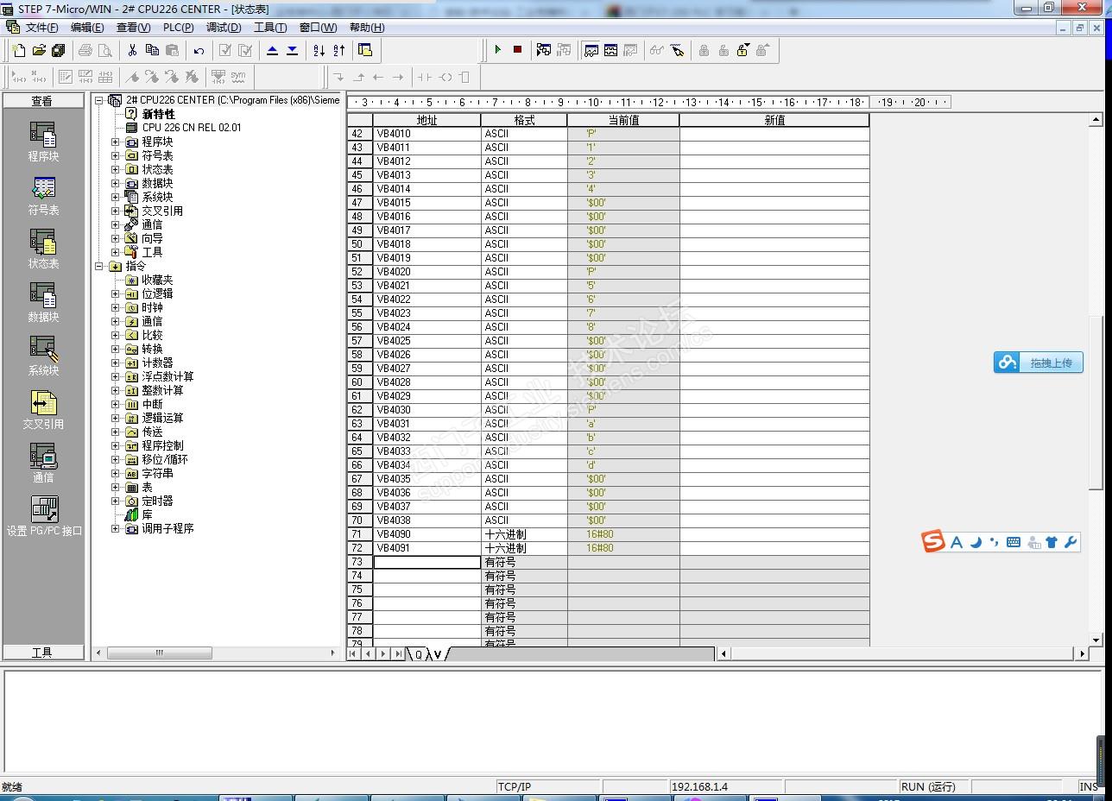The width and height of the screenshot is (1112, 801).
Task: Put PLC in STOP mode with red square
Action: [x=517, y=50]
